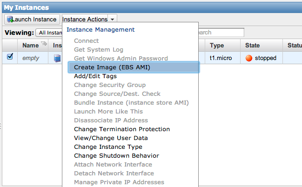Click the Launch Instance server icon
Screen dimensions: 302x187
point(9,19)
